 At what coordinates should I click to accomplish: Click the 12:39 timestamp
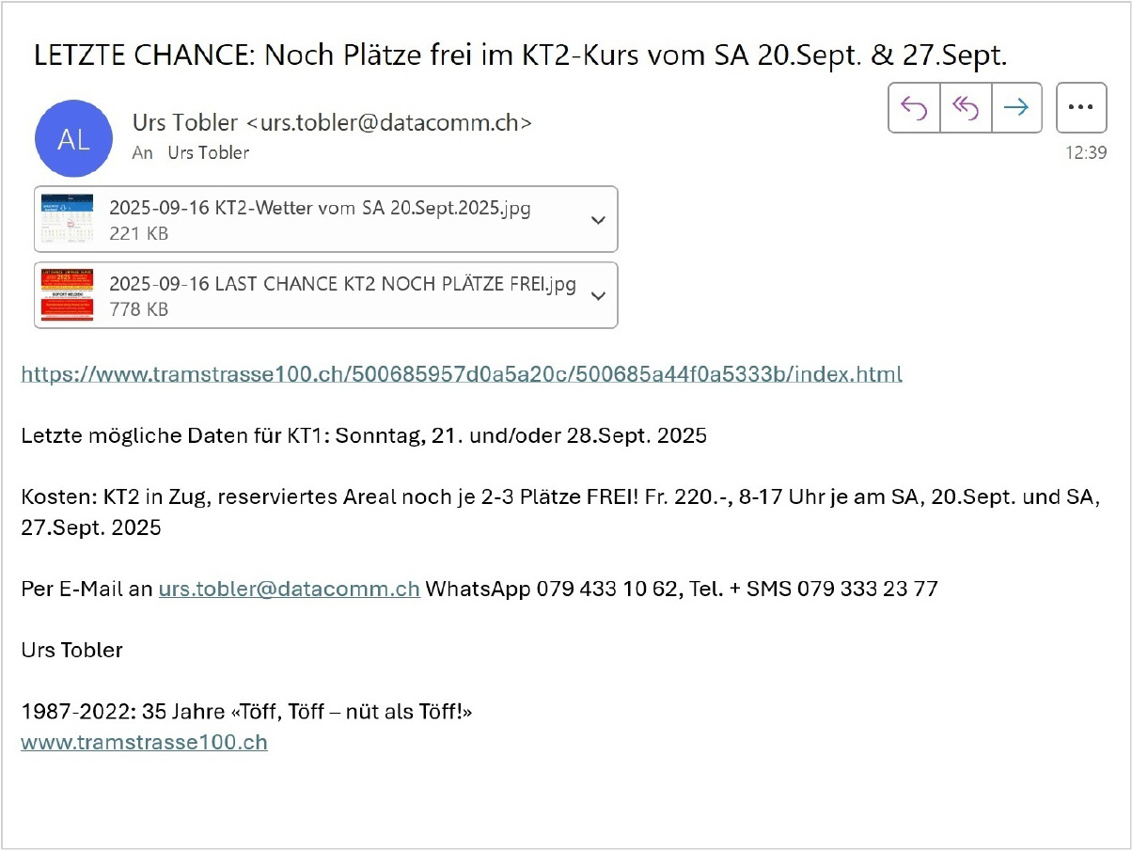pyautogui.click(x=1085, y=152)
